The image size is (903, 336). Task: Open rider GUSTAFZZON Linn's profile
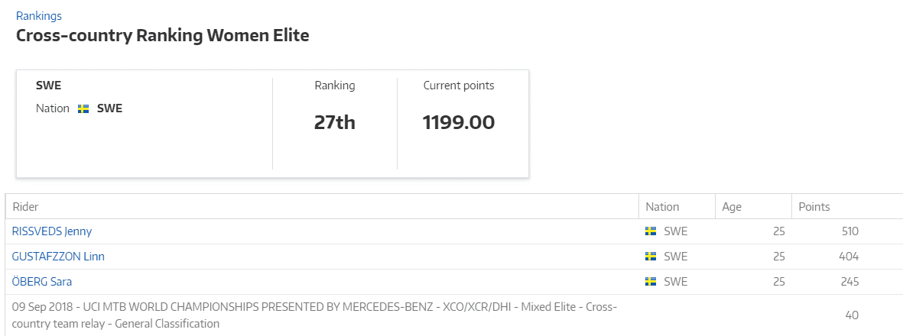tap(58, 257)
